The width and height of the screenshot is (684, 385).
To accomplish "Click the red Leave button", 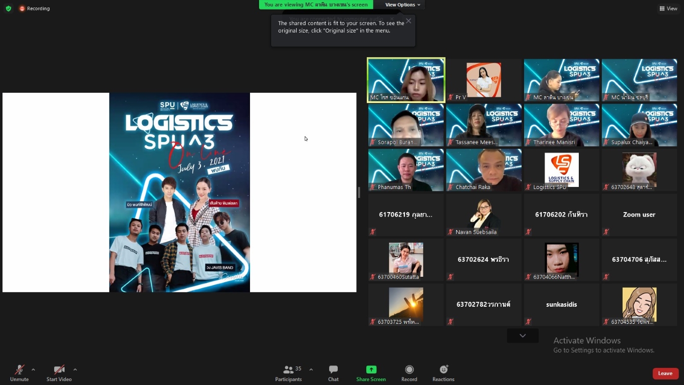I will pos(665,373).
